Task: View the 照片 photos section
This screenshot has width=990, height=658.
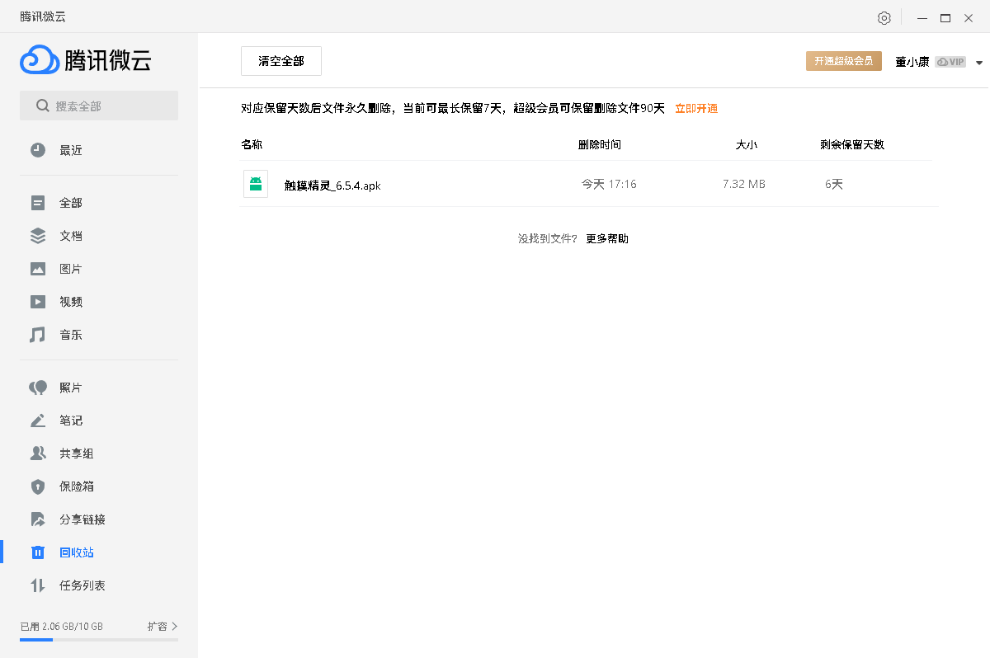Action: pyautogui.click(x=70, y=387)
